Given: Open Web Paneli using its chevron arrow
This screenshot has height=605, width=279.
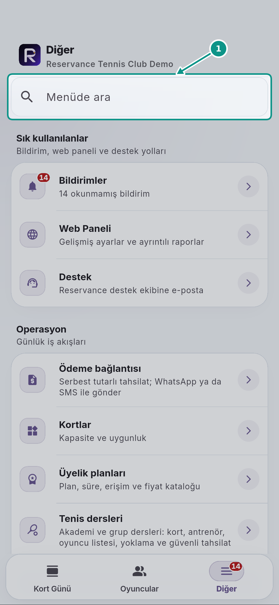Looking at the screenshot, I should (x=249, y=234).
